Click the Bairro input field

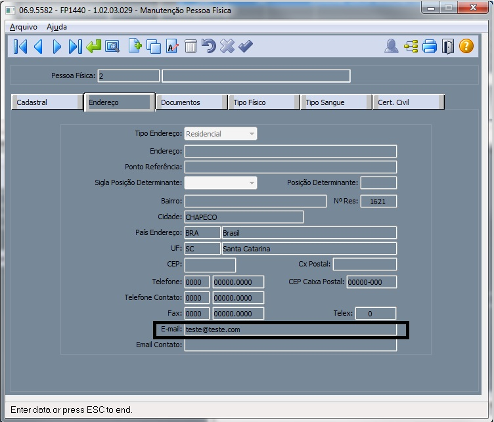(x=256, y=201)
